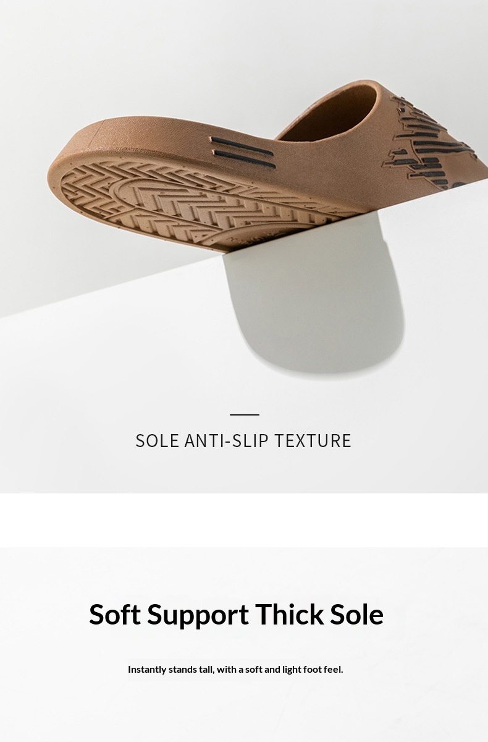Click the word "Sole" ending the bold heading
This screenshot has width=488, height=742.
click(357, 614)
